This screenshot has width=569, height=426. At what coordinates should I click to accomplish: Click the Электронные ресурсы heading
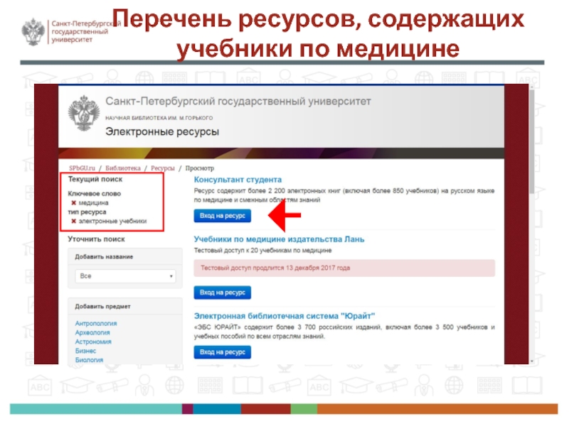click(x=162, y=131)
